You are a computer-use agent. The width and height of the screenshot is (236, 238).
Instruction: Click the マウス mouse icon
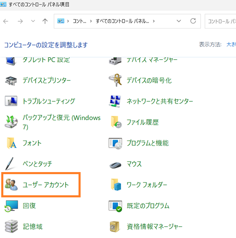[x=116, y=165]
